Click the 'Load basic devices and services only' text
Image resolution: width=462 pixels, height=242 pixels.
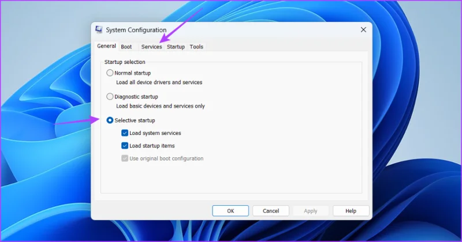point(161,106)
